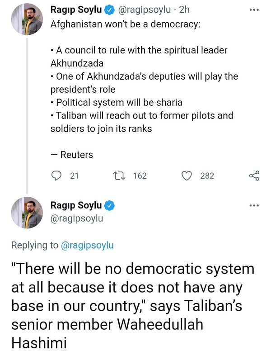Click @ragipsoylu handle beneath second tweet's name
271x356 pixels.
coord(77,218)
